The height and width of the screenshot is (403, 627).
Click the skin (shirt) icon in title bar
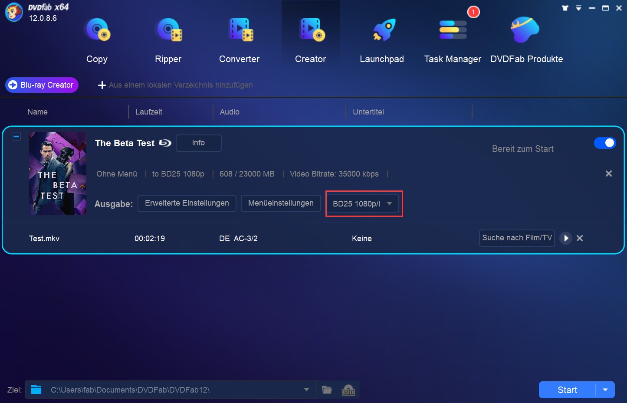pyautogui.click(x=565, y=8)
